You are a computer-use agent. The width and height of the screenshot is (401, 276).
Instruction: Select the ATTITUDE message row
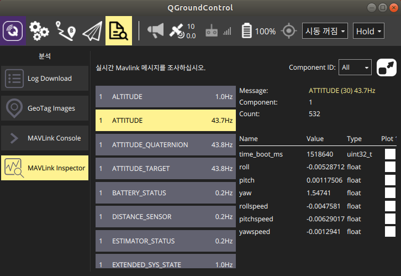tap(166, 121)
